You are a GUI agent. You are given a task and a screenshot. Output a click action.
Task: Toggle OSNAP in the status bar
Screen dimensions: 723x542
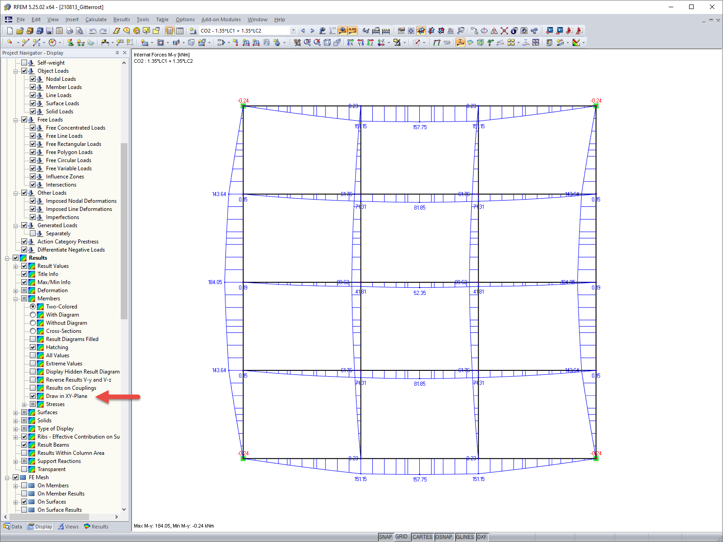pos(444,537)
